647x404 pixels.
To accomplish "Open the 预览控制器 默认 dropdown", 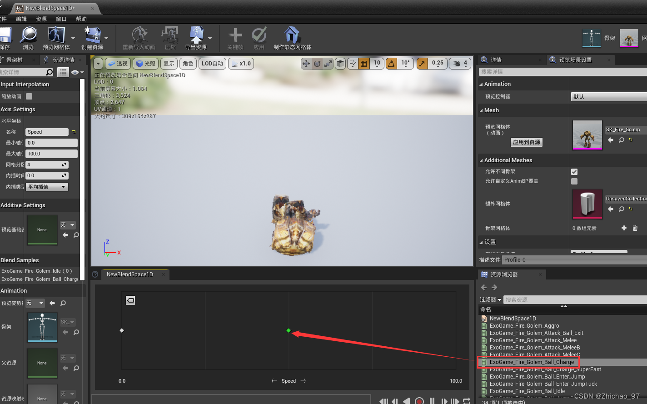I will pos(609,96).
